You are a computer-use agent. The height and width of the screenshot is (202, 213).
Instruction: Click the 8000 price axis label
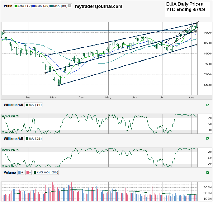(x=208, y=53)
